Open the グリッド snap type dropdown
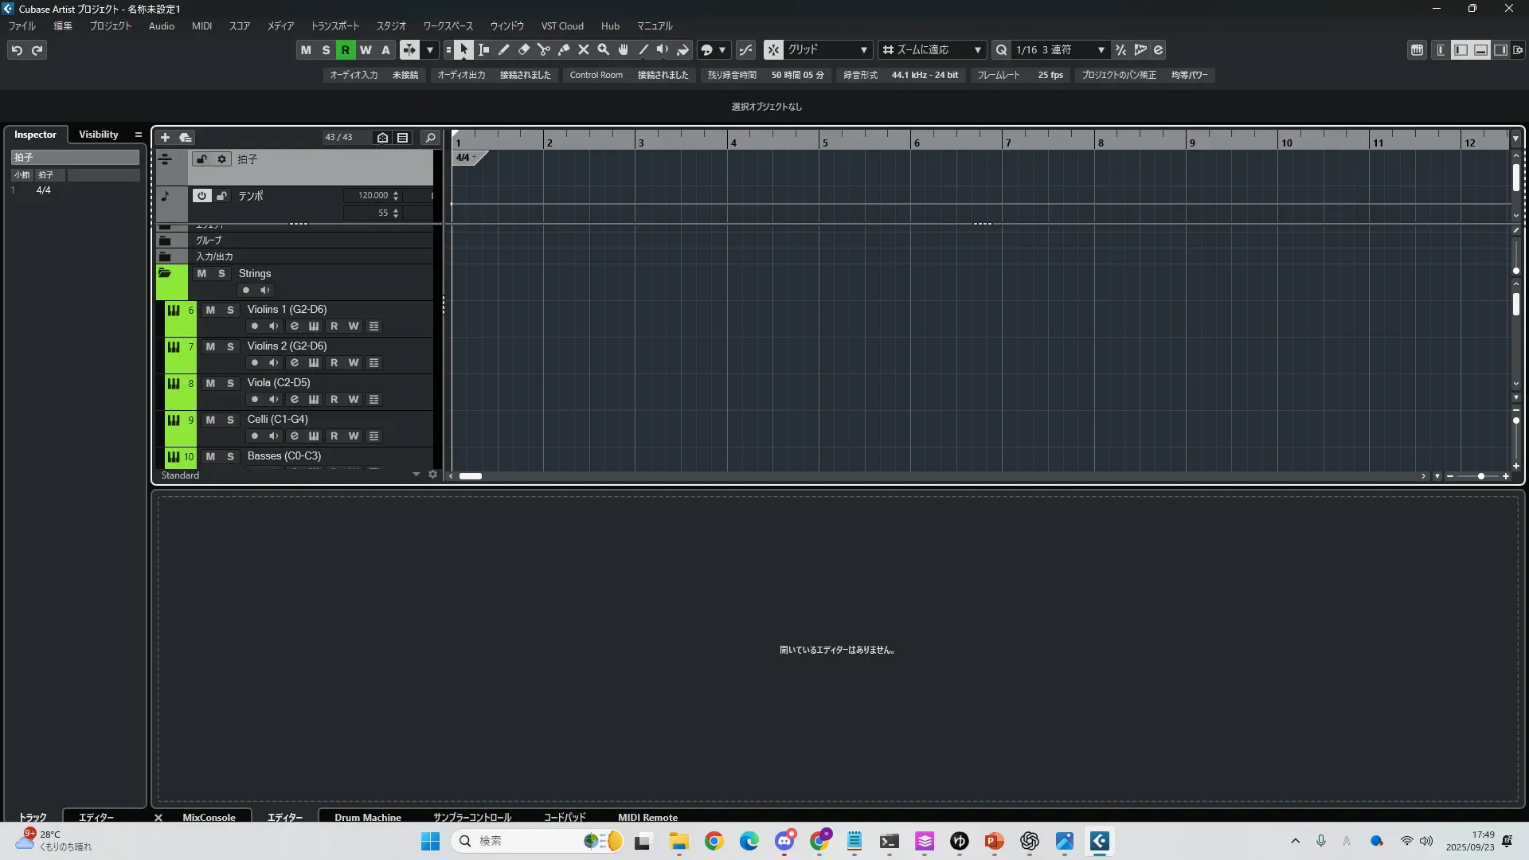Screen dimensions: 1529x860 (x=863, y=50)
